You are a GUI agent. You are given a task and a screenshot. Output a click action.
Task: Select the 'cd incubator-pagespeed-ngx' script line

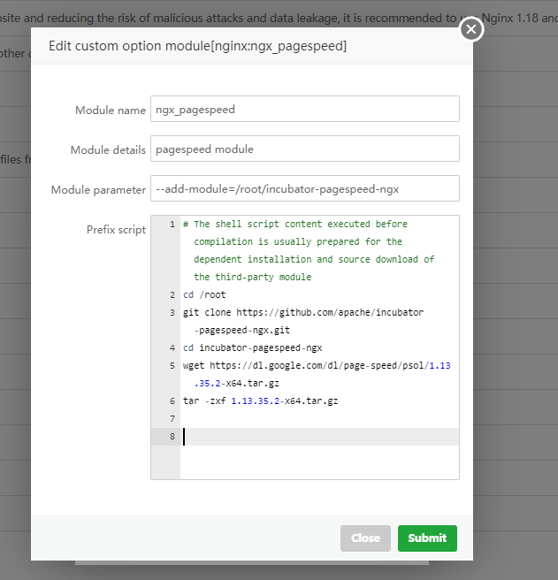[x=252, y=348]
